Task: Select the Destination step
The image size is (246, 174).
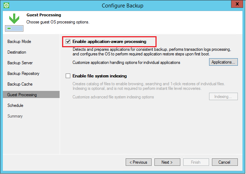Action: pyautogui.click(x=17, y=52)
